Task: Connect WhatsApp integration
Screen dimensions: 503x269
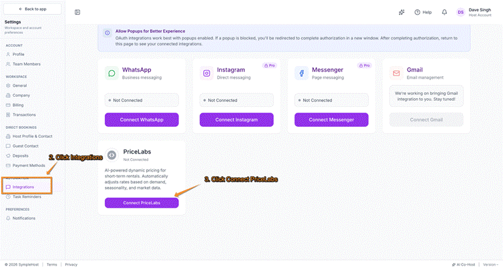Action: (142, 119)
